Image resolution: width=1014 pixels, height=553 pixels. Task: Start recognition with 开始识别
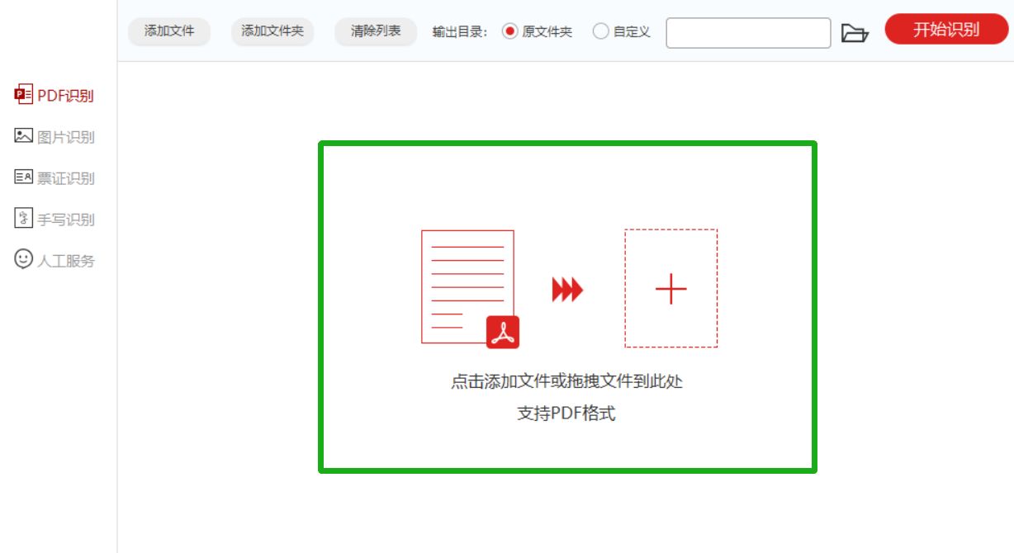[946, 30]
